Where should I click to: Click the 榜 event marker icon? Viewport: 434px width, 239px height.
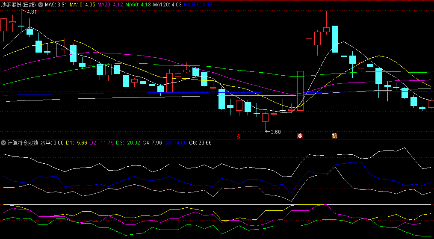point(335,136)
